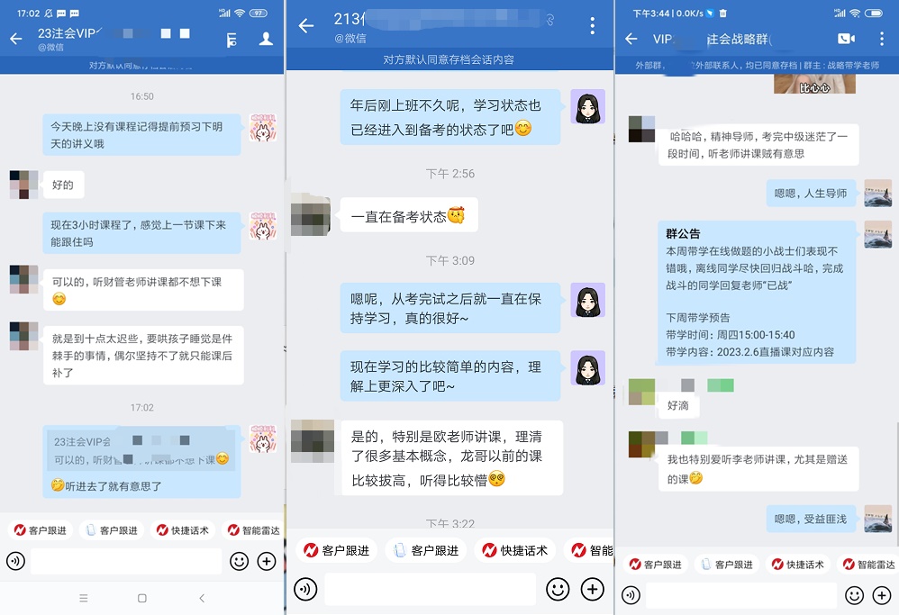Open the 群公告 announcement message
Screen dimensions: 899x615
756,293
